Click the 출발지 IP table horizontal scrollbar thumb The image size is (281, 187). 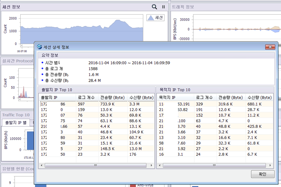(95, 165)
